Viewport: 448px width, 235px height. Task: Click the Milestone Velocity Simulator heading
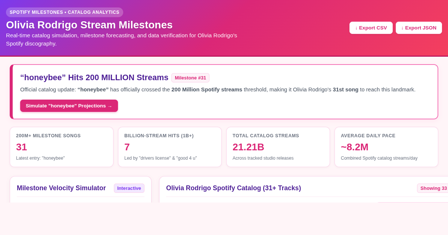[x=61, y=188]
